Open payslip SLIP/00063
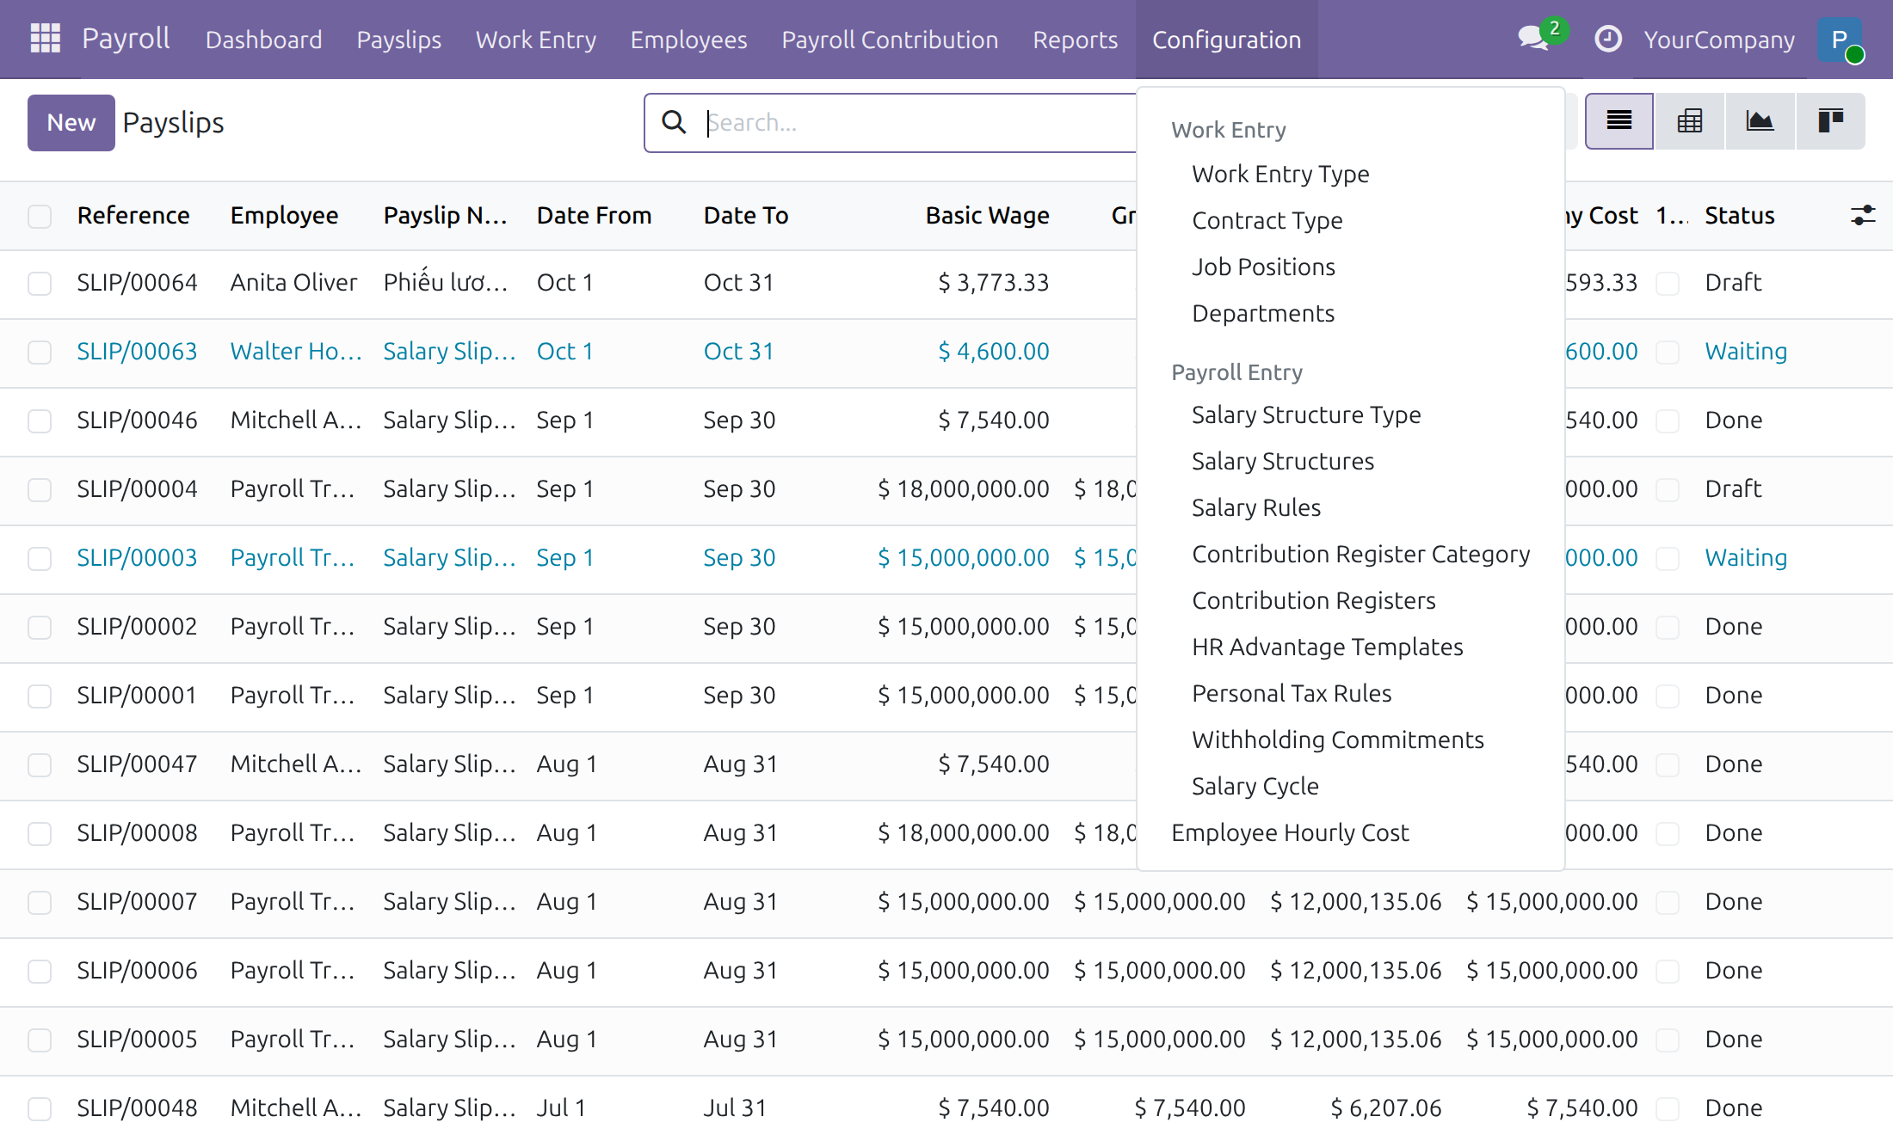Viewport: 1893px width, 1135px height. coord(137,351)
